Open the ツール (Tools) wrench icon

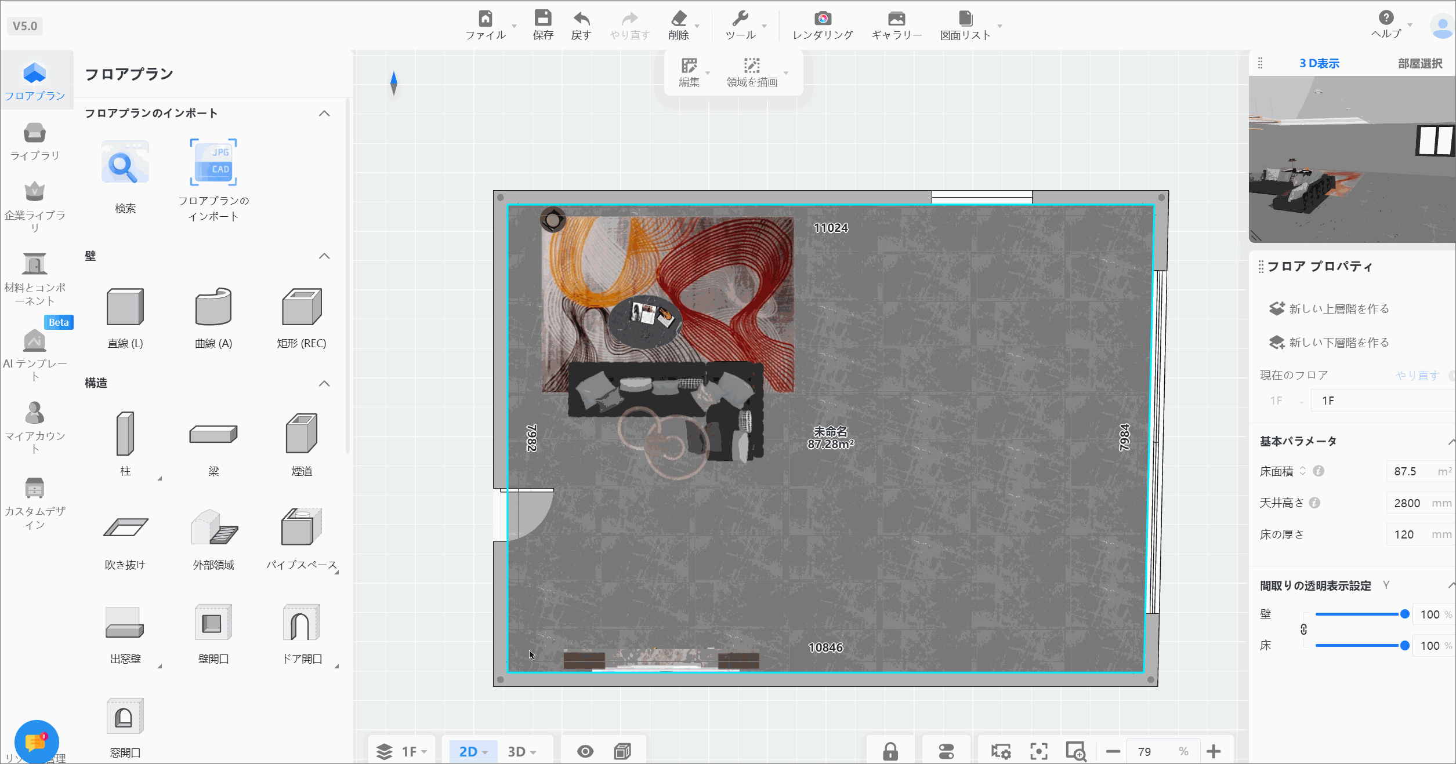click(740, 19)
